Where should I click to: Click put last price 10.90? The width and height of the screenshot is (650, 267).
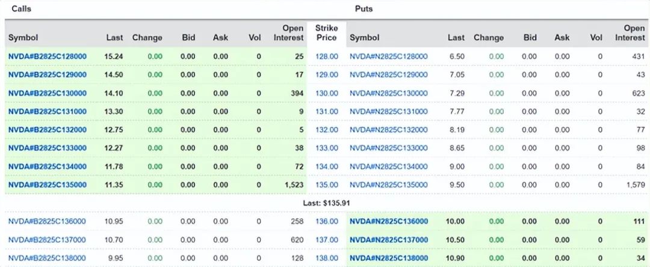coord(455,258)
